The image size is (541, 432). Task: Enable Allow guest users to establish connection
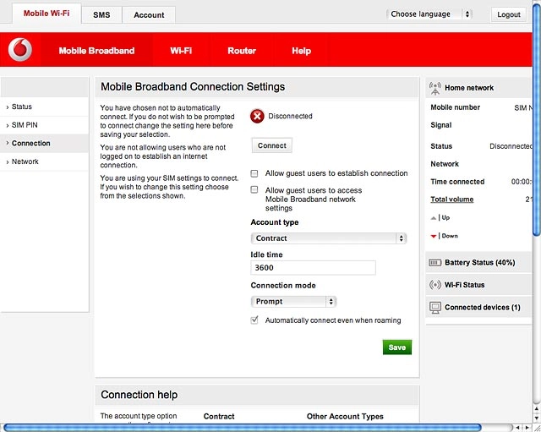point(254,173)
